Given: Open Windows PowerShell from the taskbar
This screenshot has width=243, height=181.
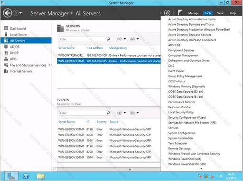Looking at the screenshot, I should [26, 176].
